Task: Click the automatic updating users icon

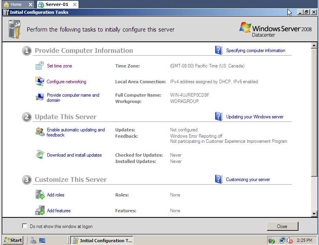Action: tap(40, 132)
